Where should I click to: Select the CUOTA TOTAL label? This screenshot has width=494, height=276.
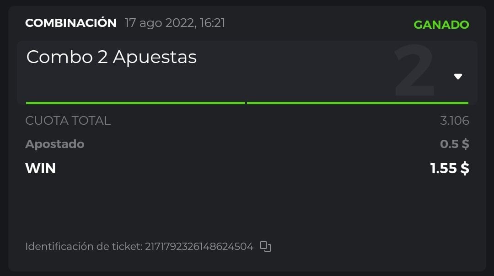click(x=68, y=121)
